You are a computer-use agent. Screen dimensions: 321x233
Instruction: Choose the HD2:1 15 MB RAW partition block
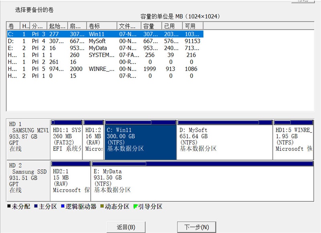71,181
